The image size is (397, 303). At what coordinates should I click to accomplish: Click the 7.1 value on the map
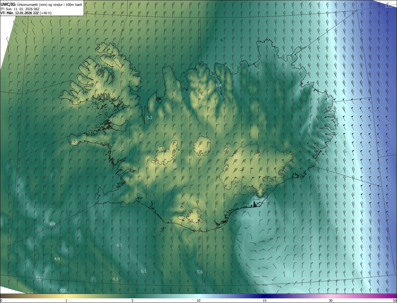click(x=38, y=278)
